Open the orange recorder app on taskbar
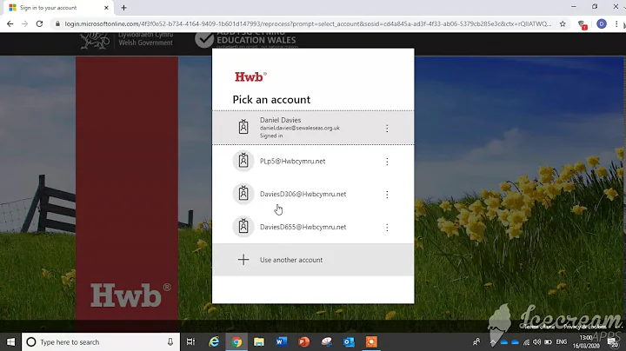Image resolution: width=626 pixels, height=351 pixels. (x=371, y=341)
